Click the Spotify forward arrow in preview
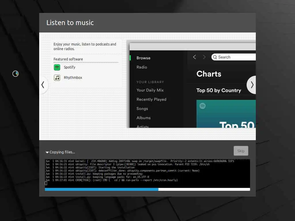The image size is (295, 221). coord(204,57)
